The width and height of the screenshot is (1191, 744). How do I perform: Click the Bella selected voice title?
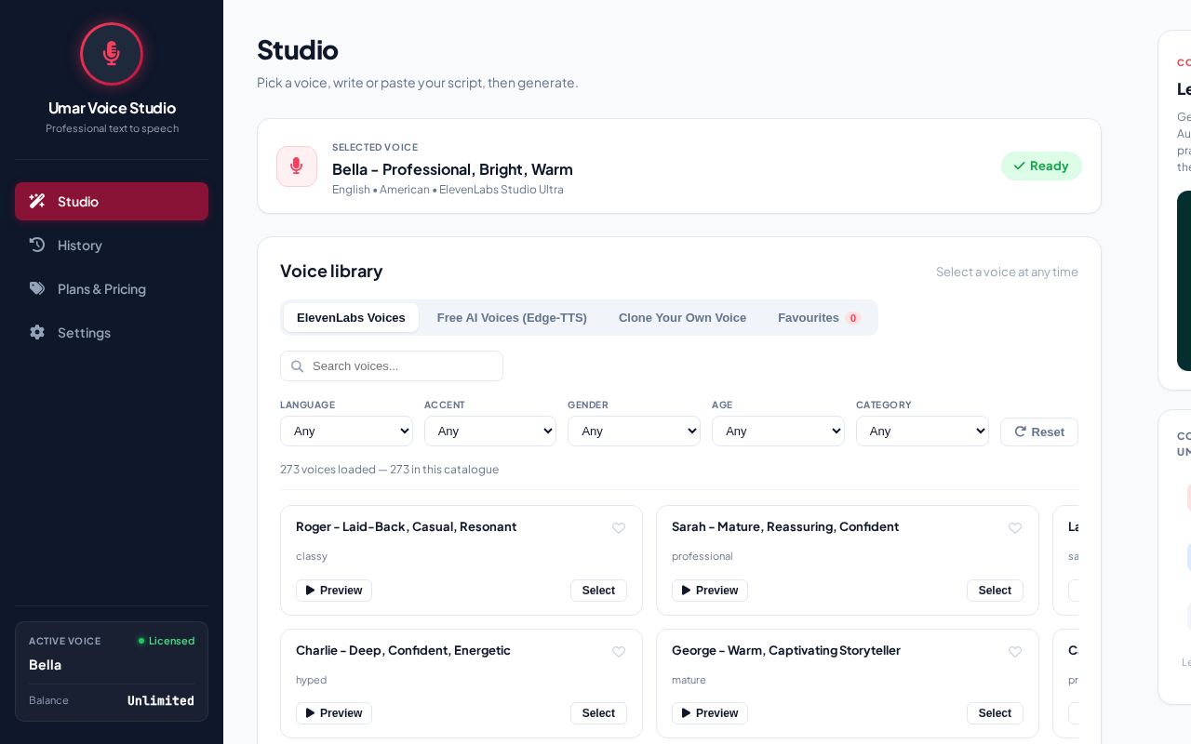452,169
